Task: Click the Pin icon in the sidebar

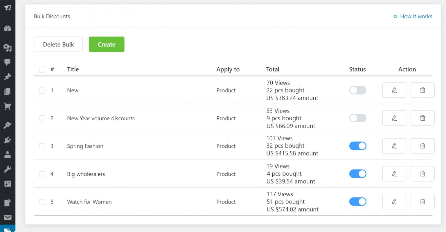Action: (7, 77)
